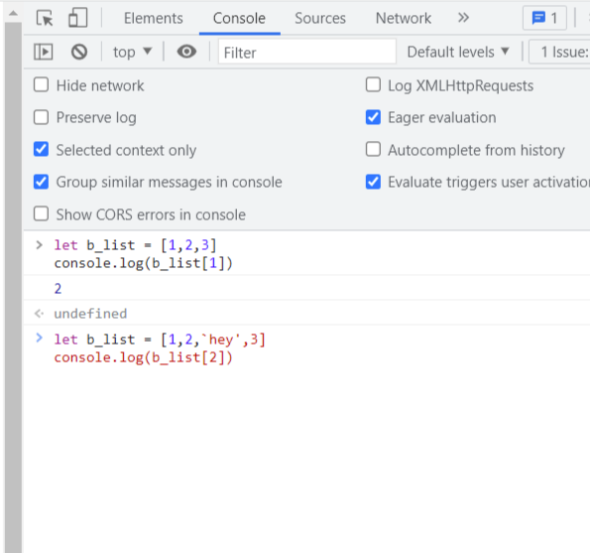Click the scrollbar up arrow
Screen dimensions: 590x553
pos(13,14)
